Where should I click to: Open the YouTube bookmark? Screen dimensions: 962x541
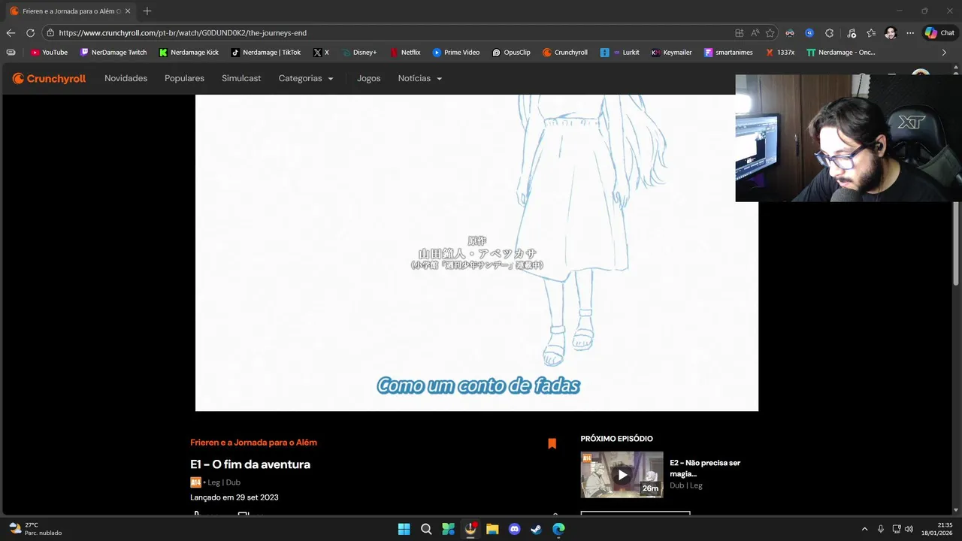pyautogui.click(x=50, y=53)
